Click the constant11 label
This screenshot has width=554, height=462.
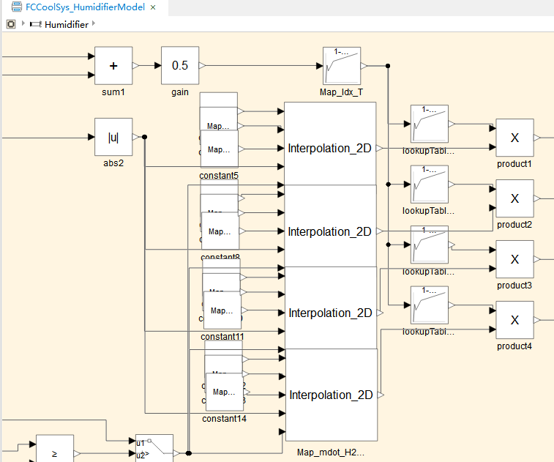(x=222, y=337)
